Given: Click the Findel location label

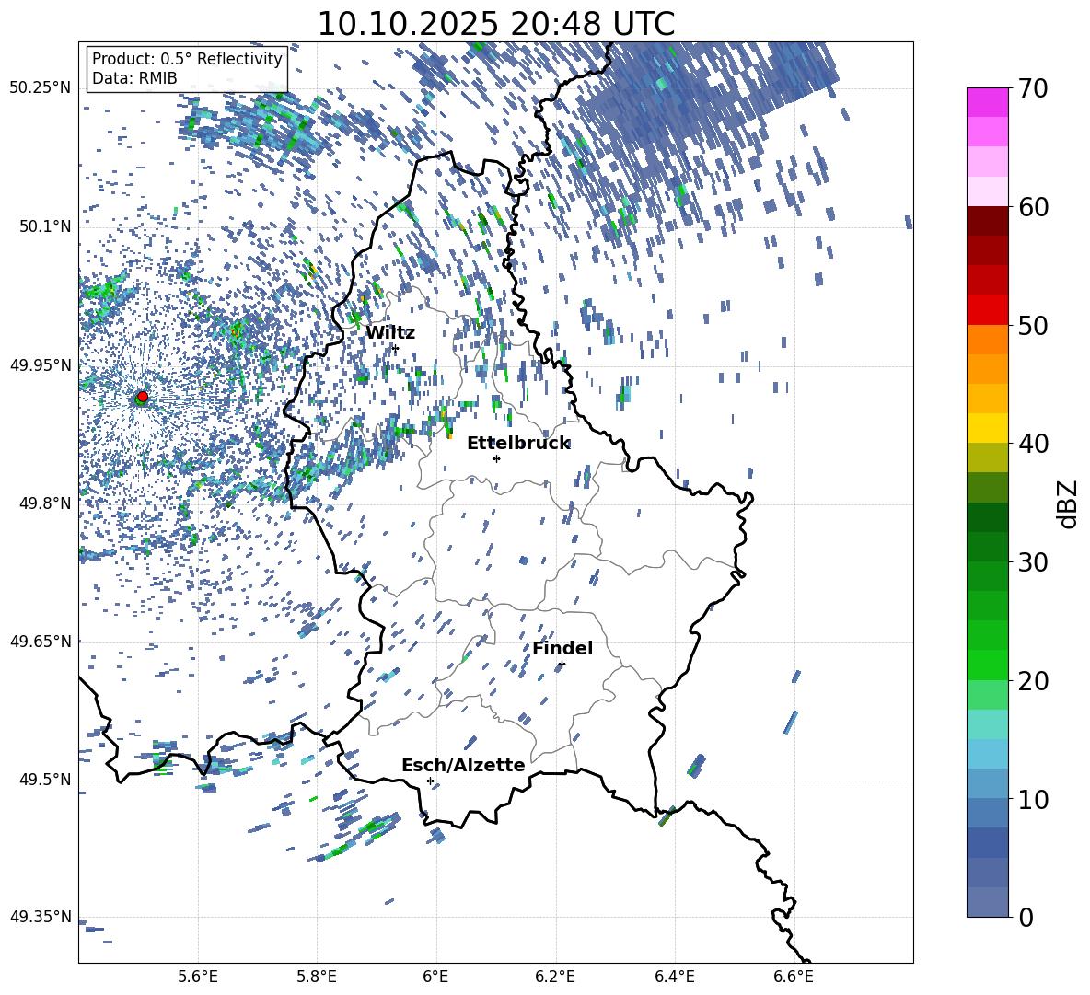Looking at the screenshot, I should pyautogui.click(x=562, y=649).
